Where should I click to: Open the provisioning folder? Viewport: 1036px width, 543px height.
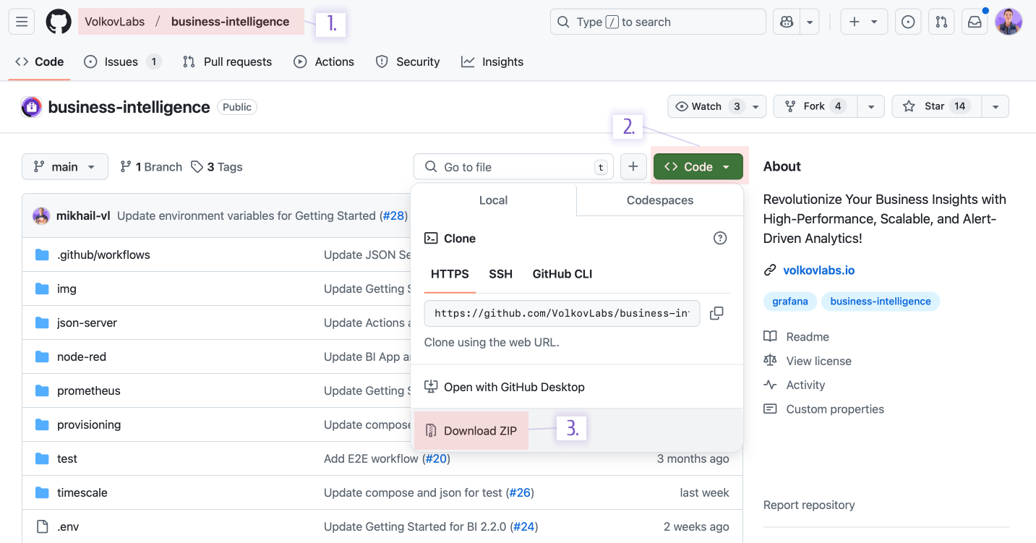(89, 424)
